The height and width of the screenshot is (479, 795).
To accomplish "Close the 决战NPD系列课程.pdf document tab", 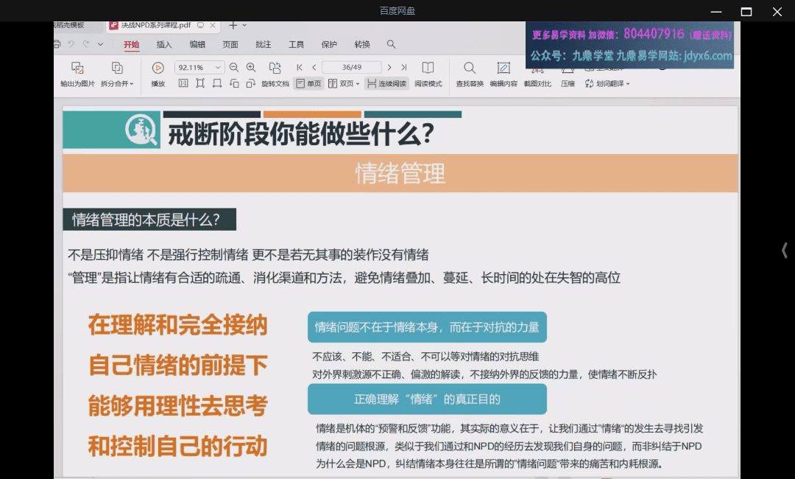I will pyautogui.click(x=213, y=25).
